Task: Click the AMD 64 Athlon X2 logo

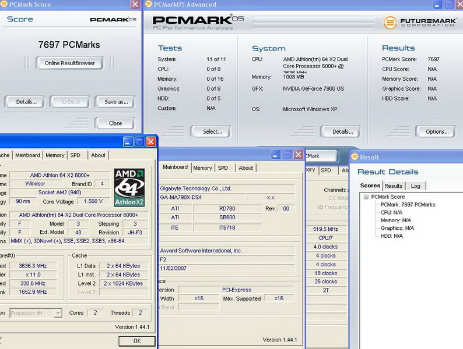Action: click(129, 188)
